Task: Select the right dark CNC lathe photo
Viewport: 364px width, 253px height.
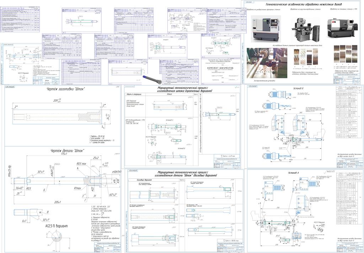Action: click(342, 28)
